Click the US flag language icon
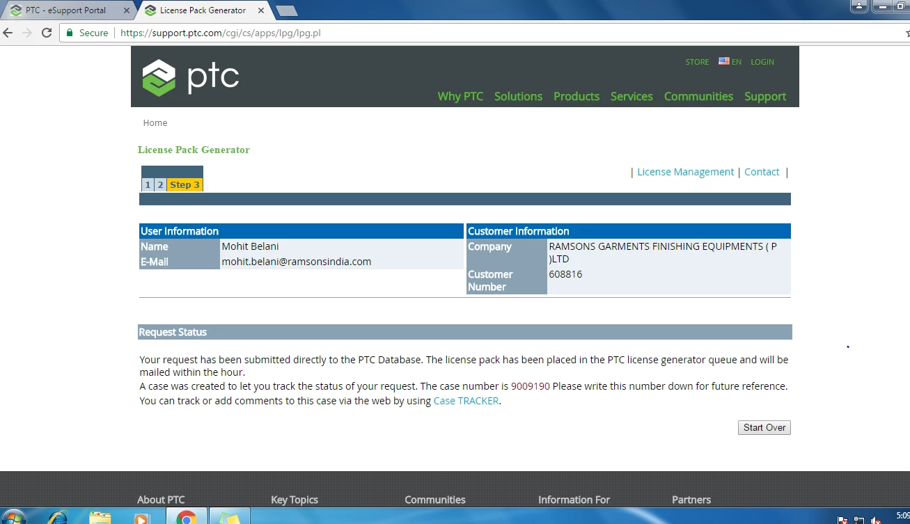The width and height of the screenshot is (910, 524). 724,61
